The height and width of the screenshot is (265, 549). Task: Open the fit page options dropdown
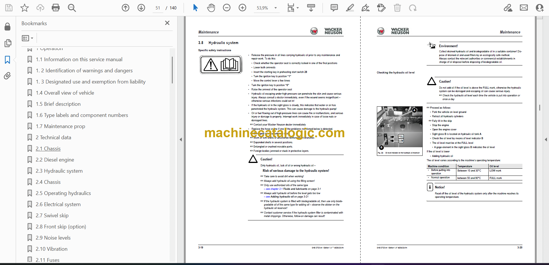(x=293, y=8)
